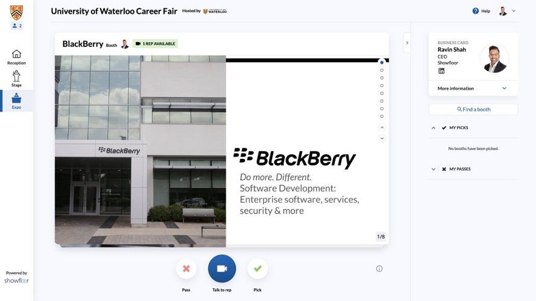Click the Find a booth search field
Image resolution: width=536 pixels, height=301 pixels.
point(473,110)
